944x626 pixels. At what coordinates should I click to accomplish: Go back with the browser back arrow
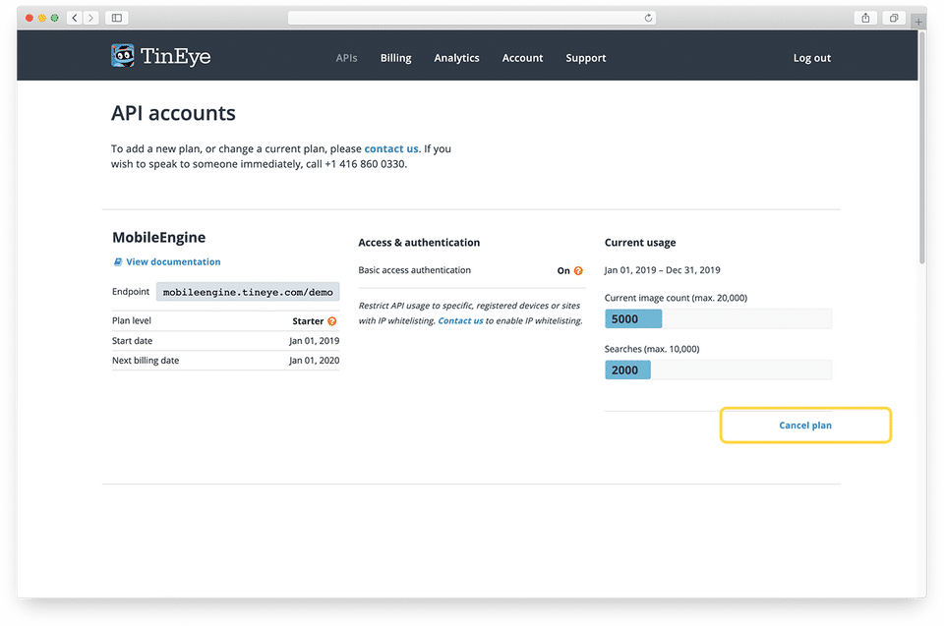(75, 18)
